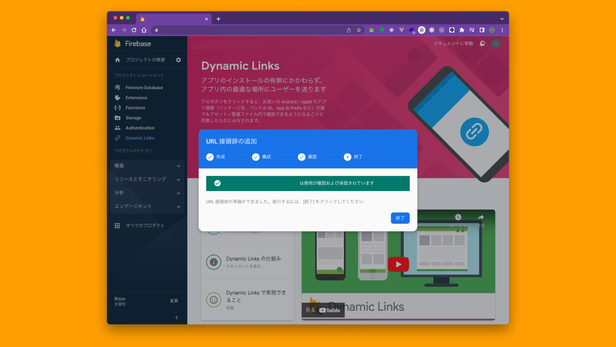
Task: Select Dynamic Links in the sidebar
Action: coord(140,138)
